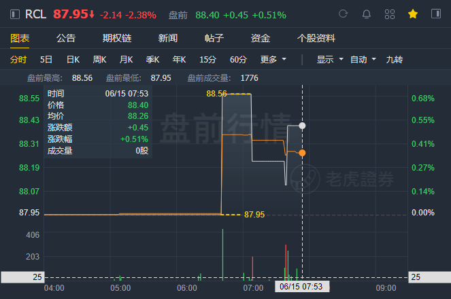Click the orange average price marker dot
The height and width of the screenshot is (299, 451).
pyautogui.click(x=302, y=153)
